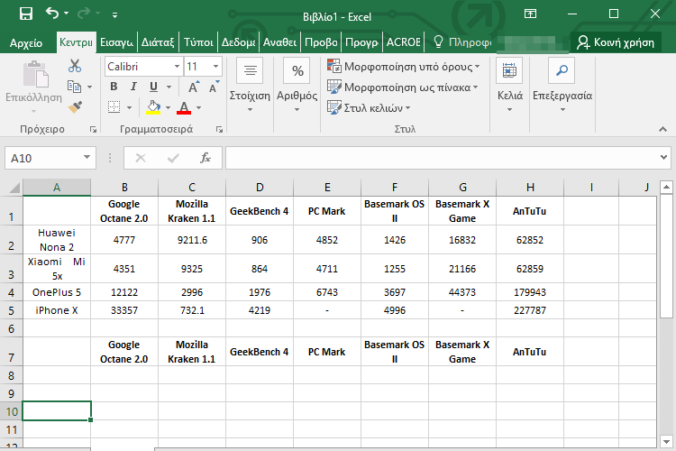Open the Τύποι ribbon tab
The width and height of the screenshot is (676, 451).
(198, 42)
